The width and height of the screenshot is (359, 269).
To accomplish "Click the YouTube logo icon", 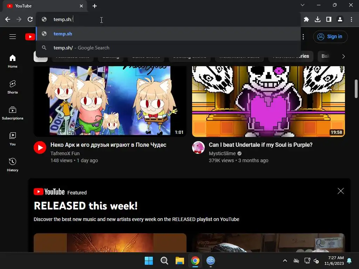I will pos(30,36).
